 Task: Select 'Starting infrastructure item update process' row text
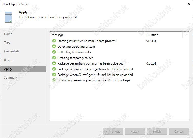click(87, 41)
